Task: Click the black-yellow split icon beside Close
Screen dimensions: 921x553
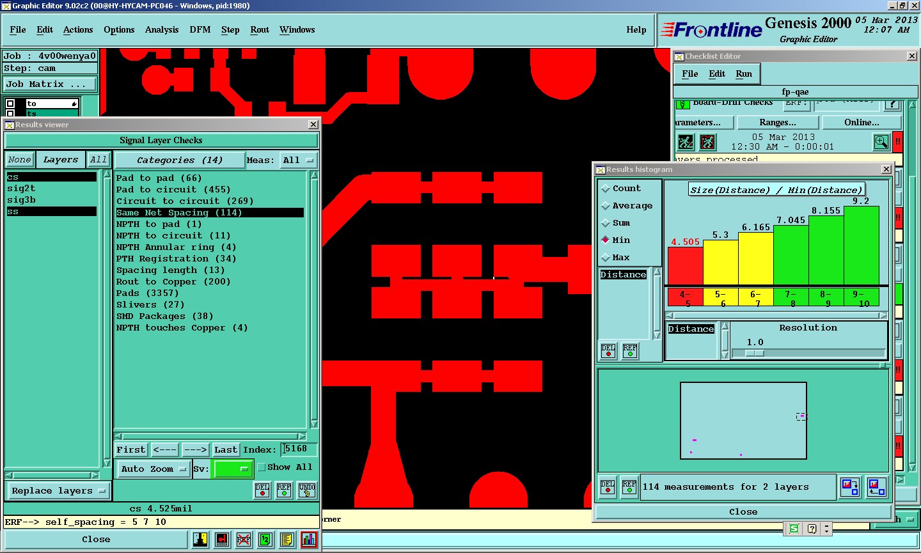Action: pos(200,540)
